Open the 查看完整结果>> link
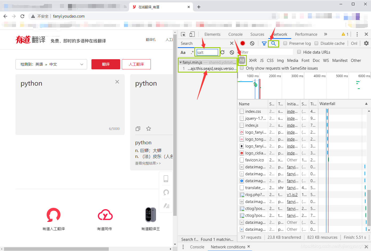Image resolution: width=371 pixels, height=251 pixels. (148, 163)
